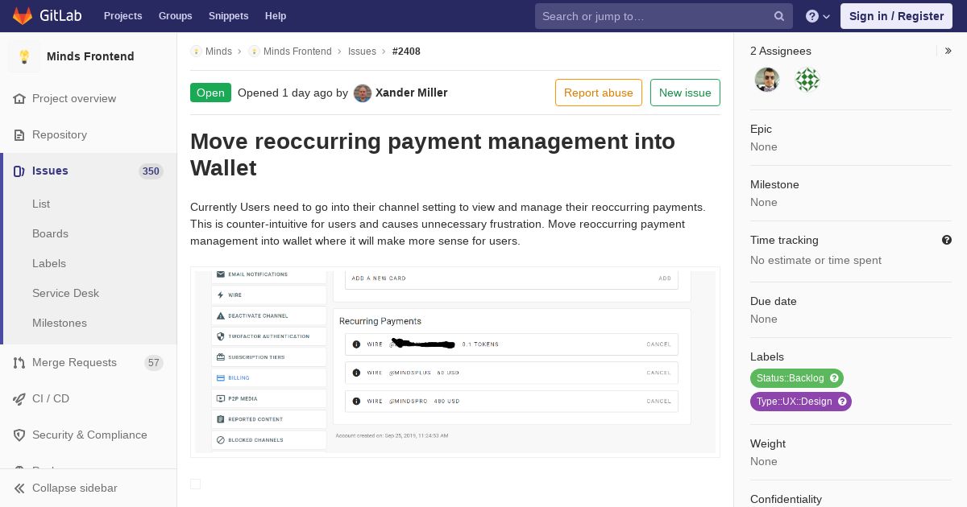Click the Repository file icon
This screenshot has width=967, height=507.
(x=19, y=134)
